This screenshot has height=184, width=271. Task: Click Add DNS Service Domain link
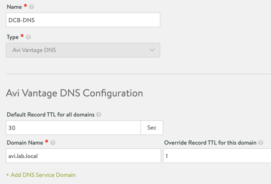[41, 175]
